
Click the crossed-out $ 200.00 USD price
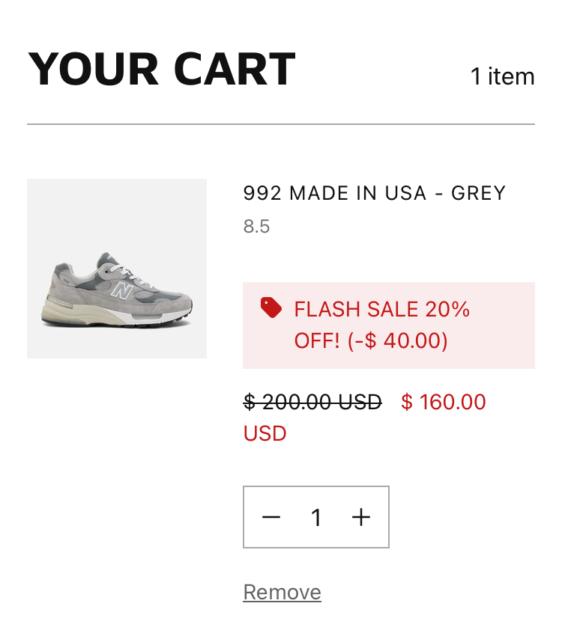click(x=312, y=403)
